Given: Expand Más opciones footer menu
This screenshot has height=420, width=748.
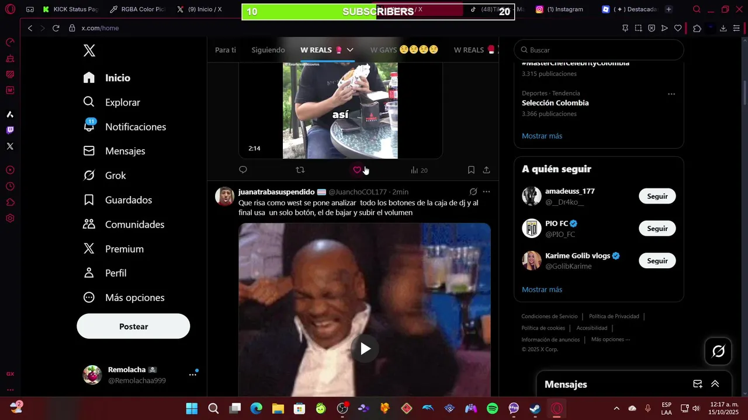Looking at the screenshot, I should coord(611,339).
